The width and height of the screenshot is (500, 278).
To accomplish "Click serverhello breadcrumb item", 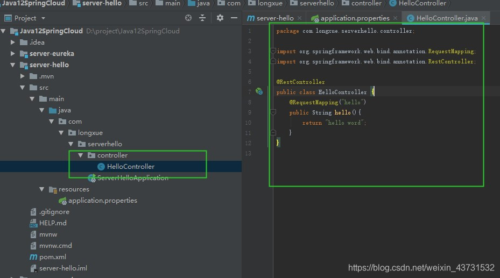I will pos(312,4).
